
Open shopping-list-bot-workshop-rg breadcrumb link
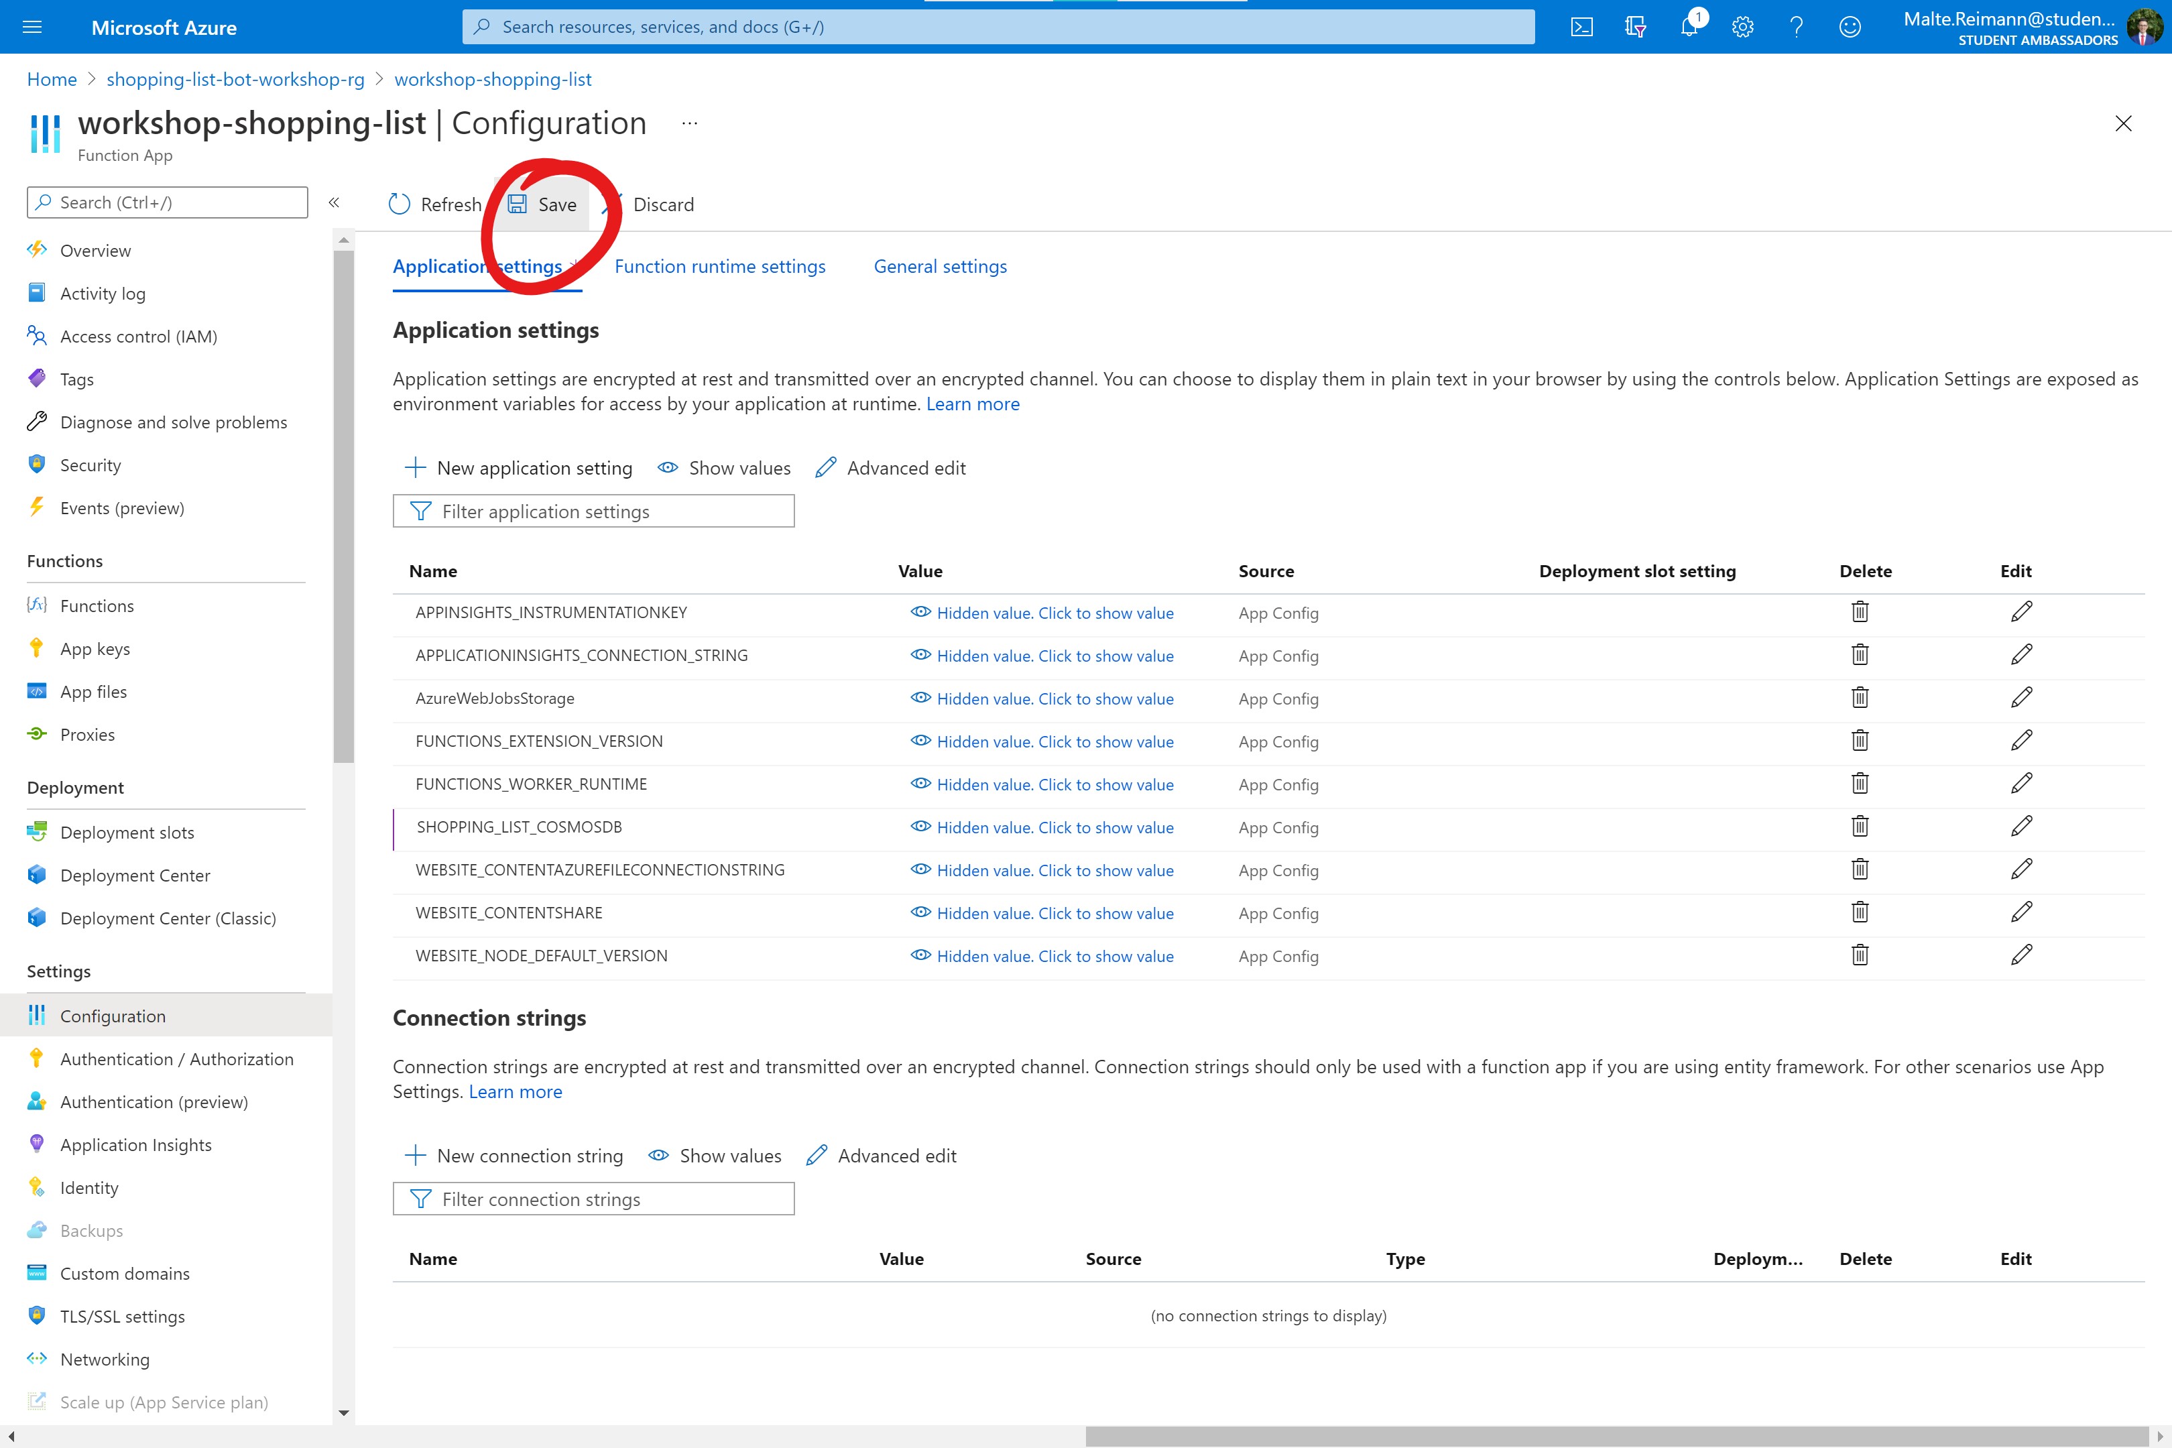(x=235, y=79)
